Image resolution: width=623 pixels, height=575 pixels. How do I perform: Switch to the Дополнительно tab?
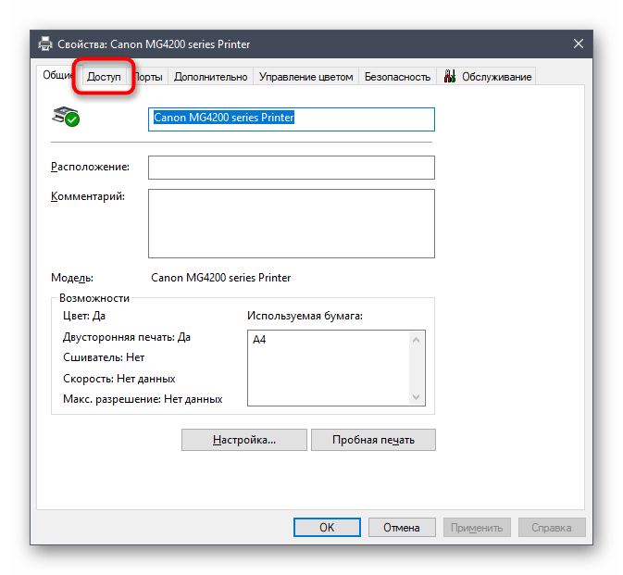[210, 77]
